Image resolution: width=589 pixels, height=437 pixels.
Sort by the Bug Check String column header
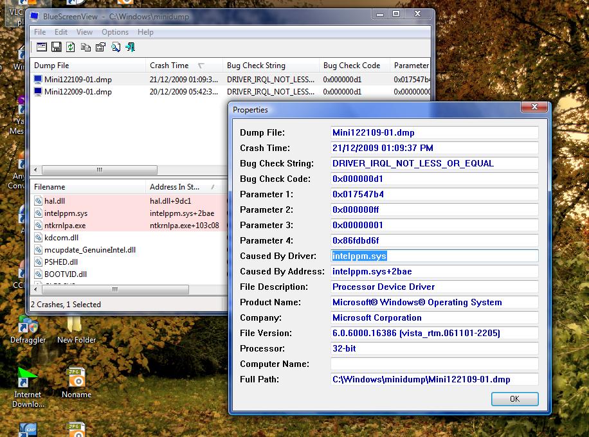[271, 66]
